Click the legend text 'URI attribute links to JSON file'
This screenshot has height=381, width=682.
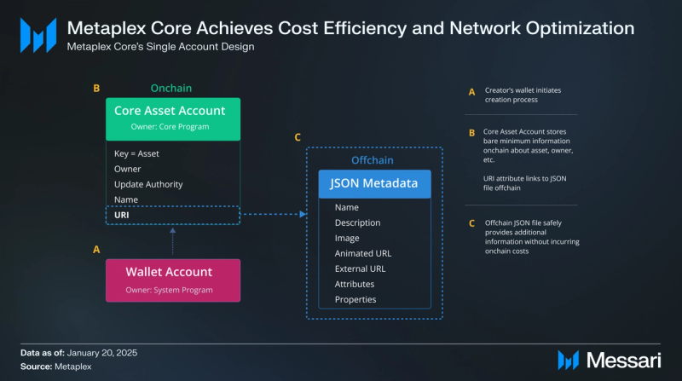coord(524,183)
